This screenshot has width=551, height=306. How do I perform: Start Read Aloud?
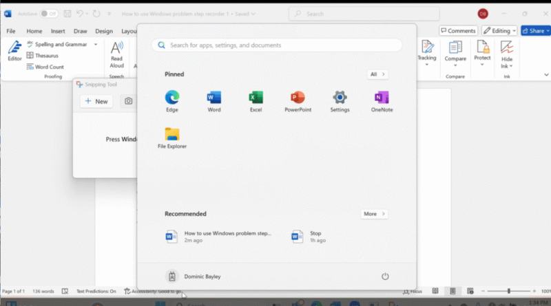(116, 55)
